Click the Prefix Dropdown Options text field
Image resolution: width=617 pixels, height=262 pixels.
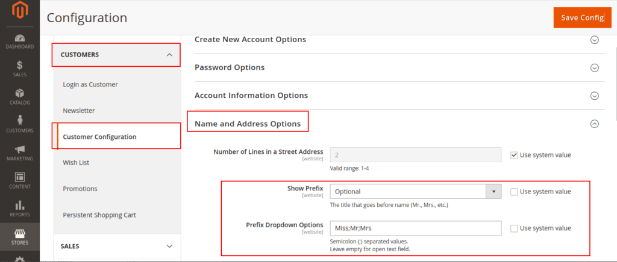pos(415,228)
